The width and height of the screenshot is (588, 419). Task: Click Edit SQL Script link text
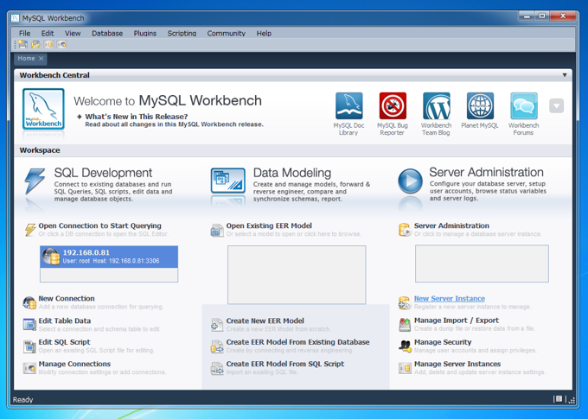point(64,342)
